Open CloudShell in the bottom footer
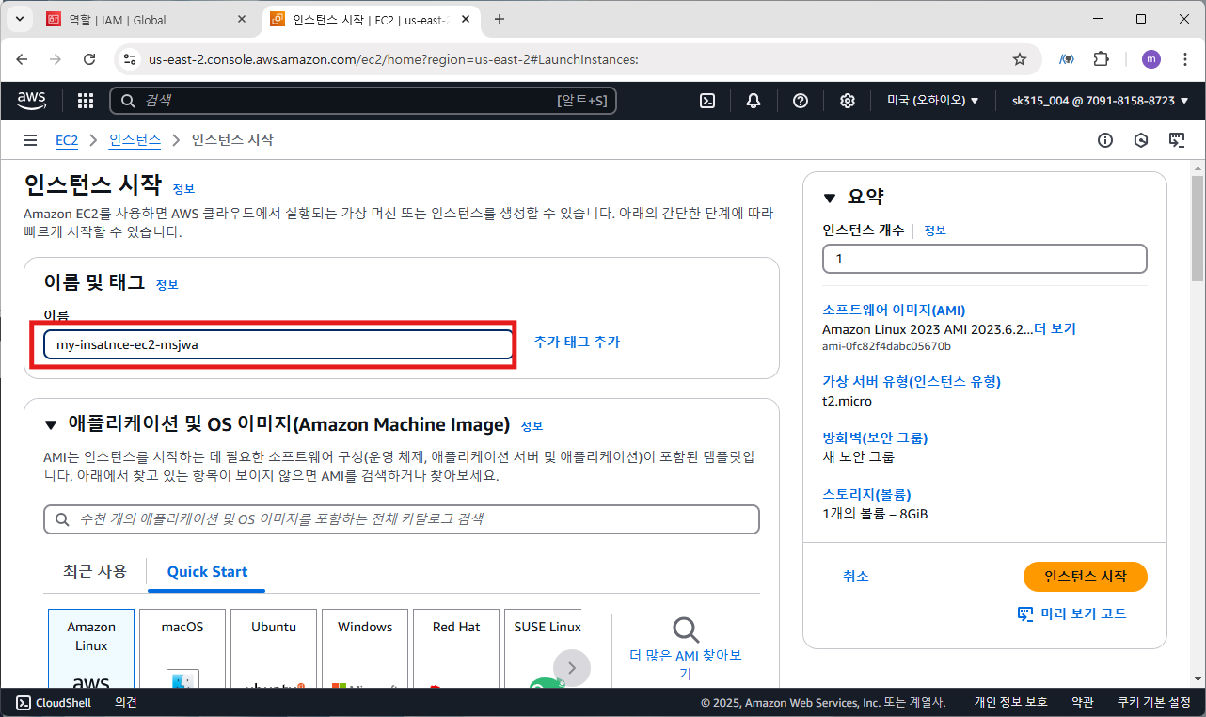1206x717 pixels. 54,703
